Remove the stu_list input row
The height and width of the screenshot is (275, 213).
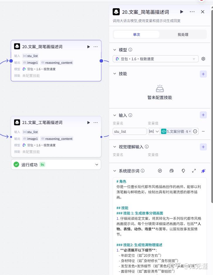coord(203,131)
